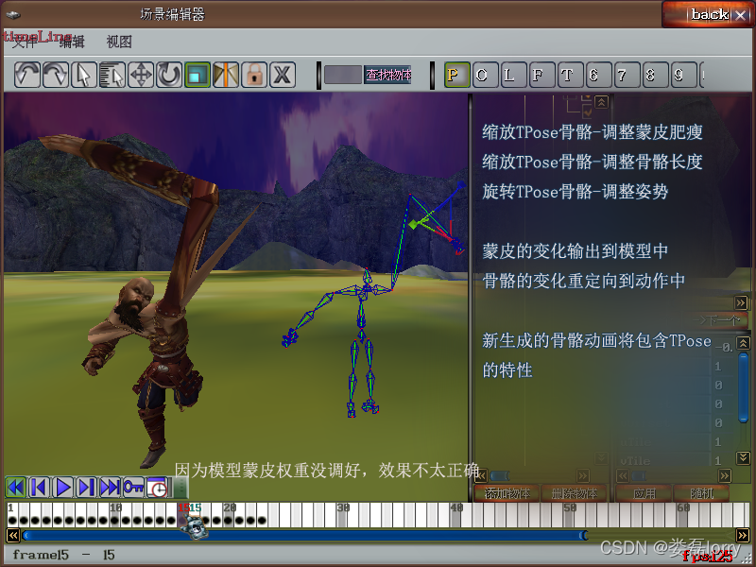
Task: Toggle the padlock lock icon
Action: 254,75
